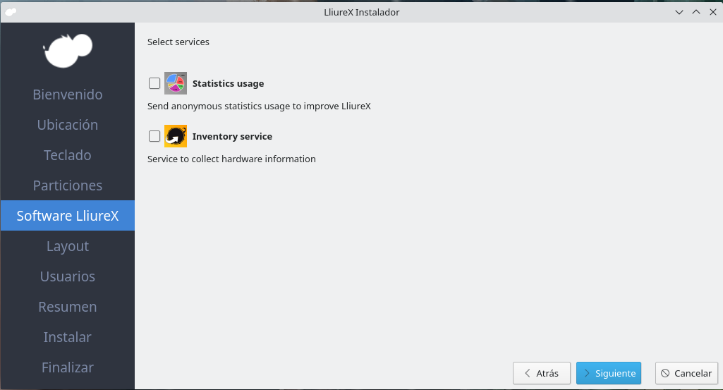Go to the Bienvenido step
Image resolution: width=723 pixels, height=390 pixels.
[68, 95]
